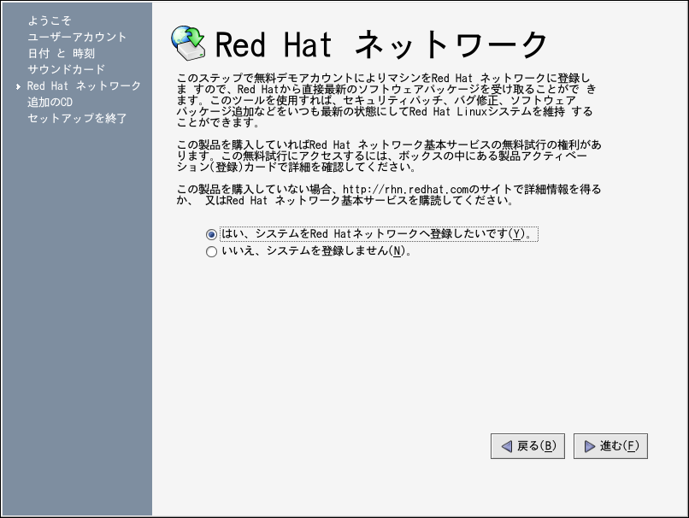The height and width of the screenshot is (518, 689).
Task: Open 追加のCD step in sidebar
Action: (50, 103)
